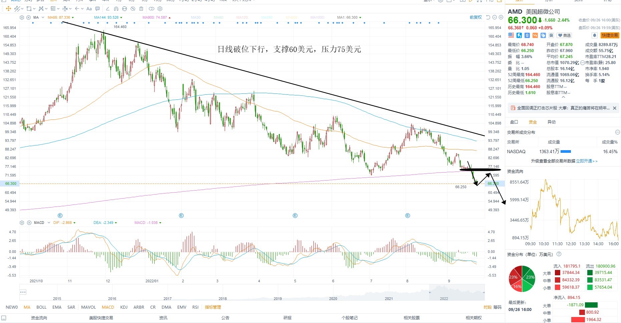The image size is (621, 323).
Task: Toggle the MA1 line visibility
Action: coord(349,17)
